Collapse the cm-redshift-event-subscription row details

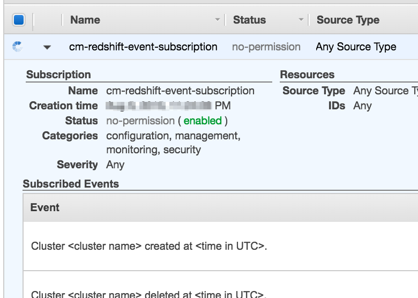click(47, 48)
